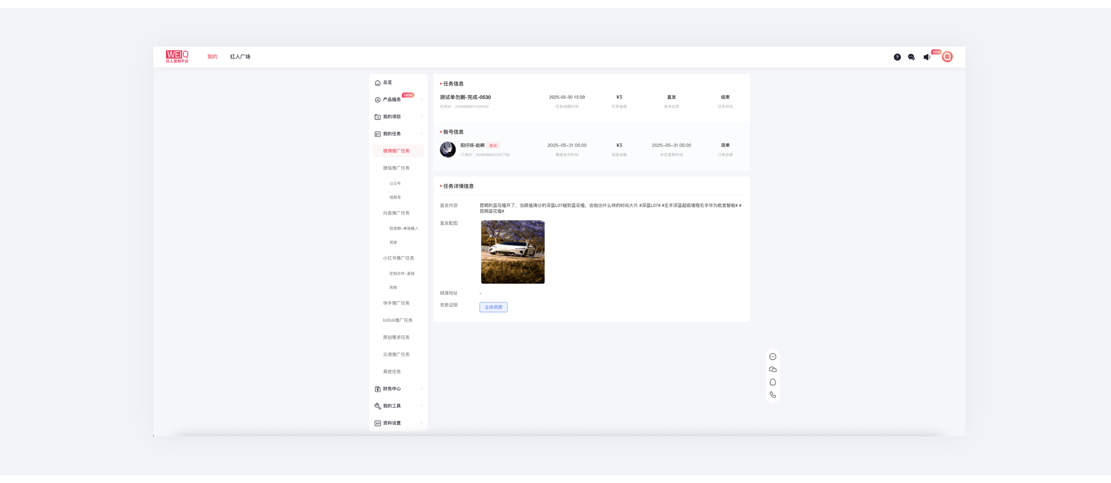Click the help question mark icon
The height and width of the screenshot is (483, 1111).
tap(897, 57)
